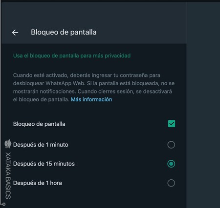Open the Más información link
Viewport: 220px width, 208px height.
[91, 99]
